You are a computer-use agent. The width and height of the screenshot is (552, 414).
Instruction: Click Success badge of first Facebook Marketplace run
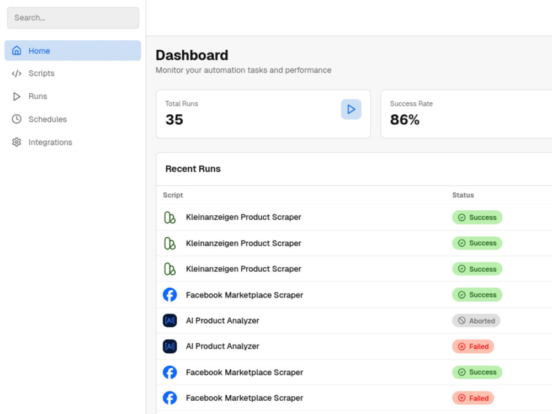[477, 295]
